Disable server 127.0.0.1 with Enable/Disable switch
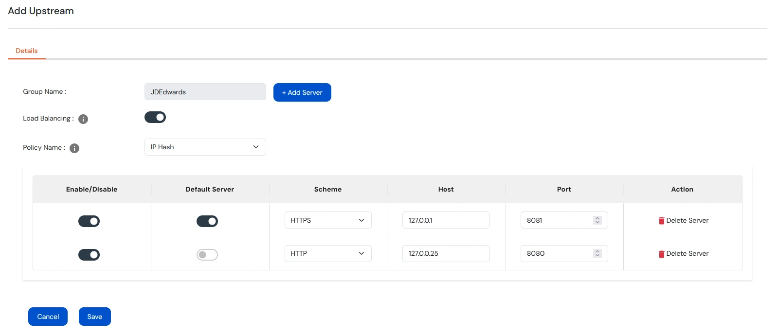The width and height of the screenshot is (777, 335). click(x=89, y=221)
